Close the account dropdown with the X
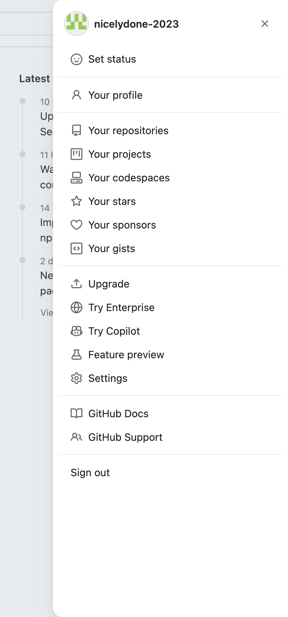 click(x=265, y=24)
